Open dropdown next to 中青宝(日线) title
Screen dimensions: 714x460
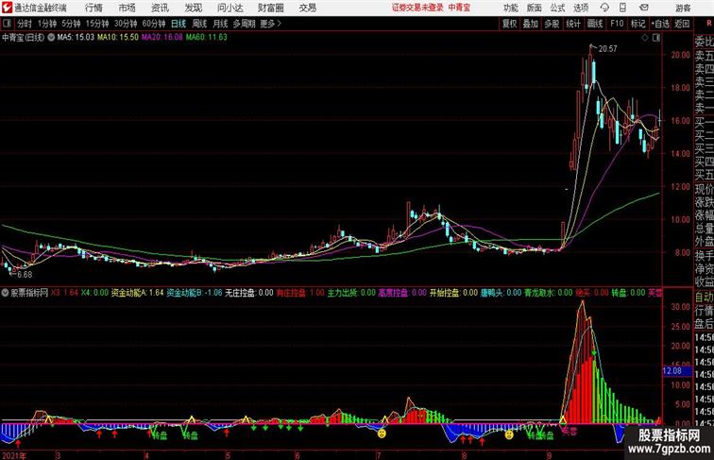point(51,38)
